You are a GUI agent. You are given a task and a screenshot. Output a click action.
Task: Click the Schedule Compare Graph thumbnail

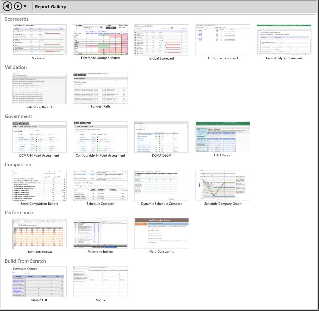click(x=223, y=185)
